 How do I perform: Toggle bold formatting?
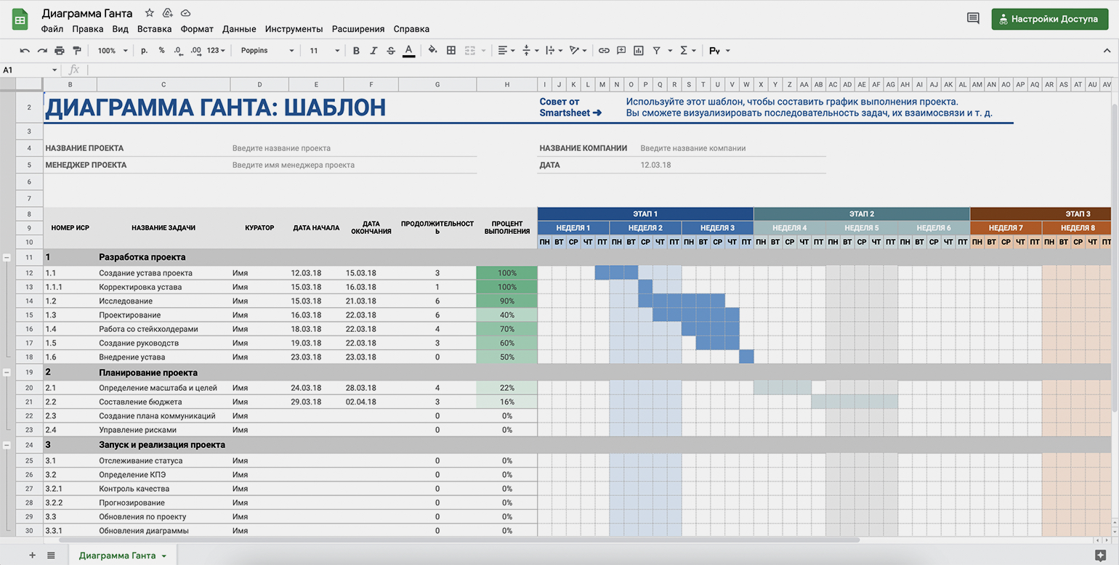pos(356,51)
